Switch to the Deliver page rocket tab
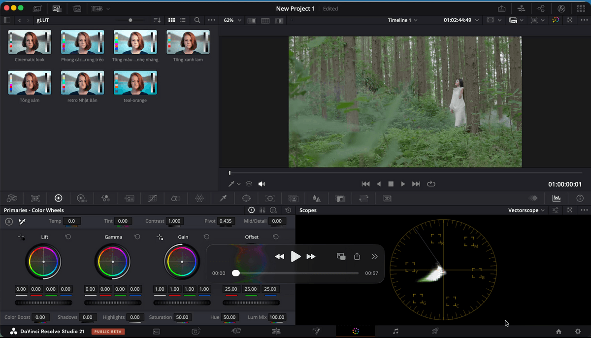Screen dimensions: 591x338 [x=435, y=332]
